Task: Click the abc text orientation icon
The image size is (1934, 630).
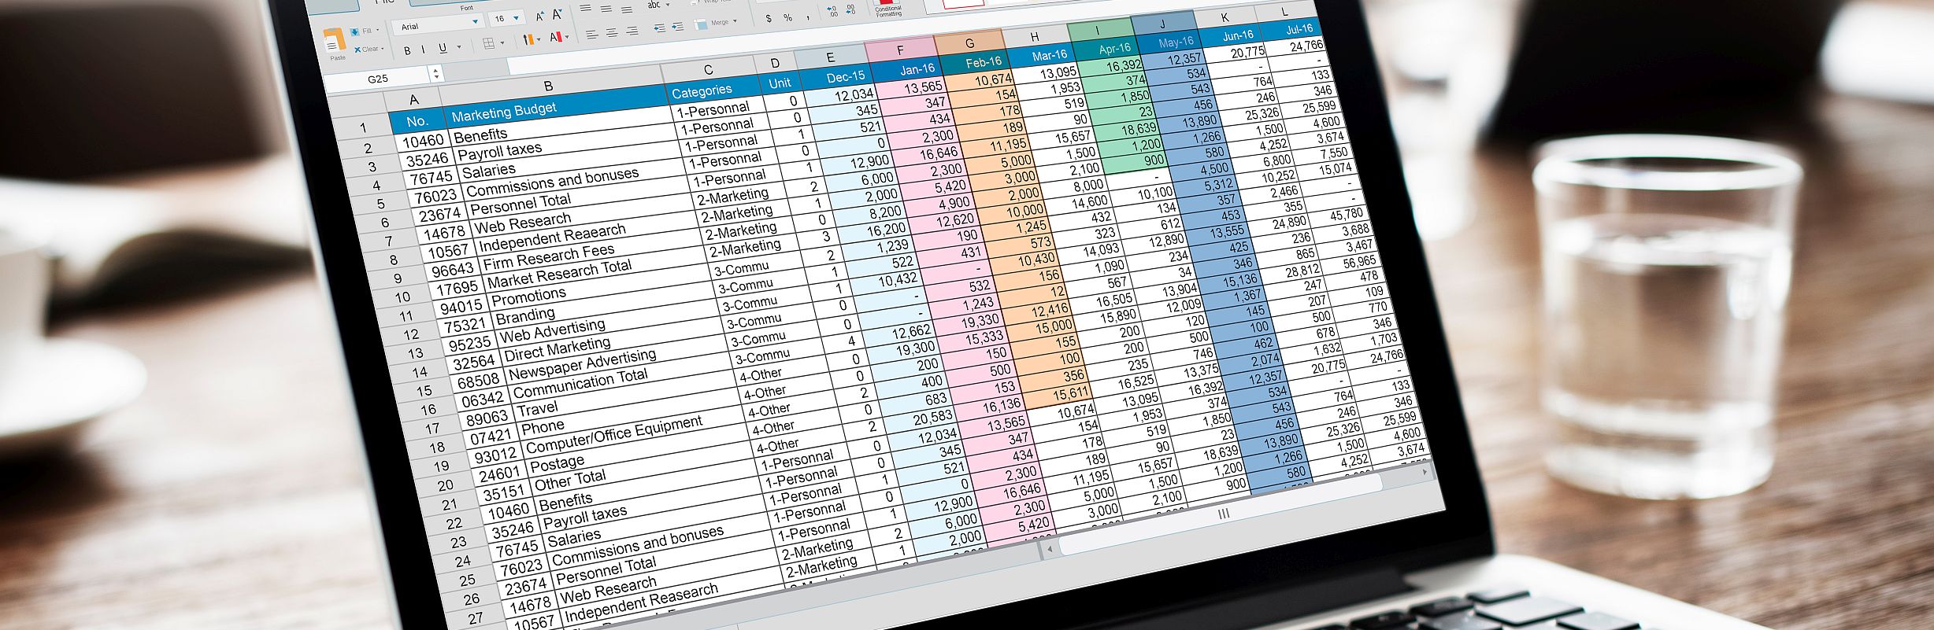Action: pos(654,5)
